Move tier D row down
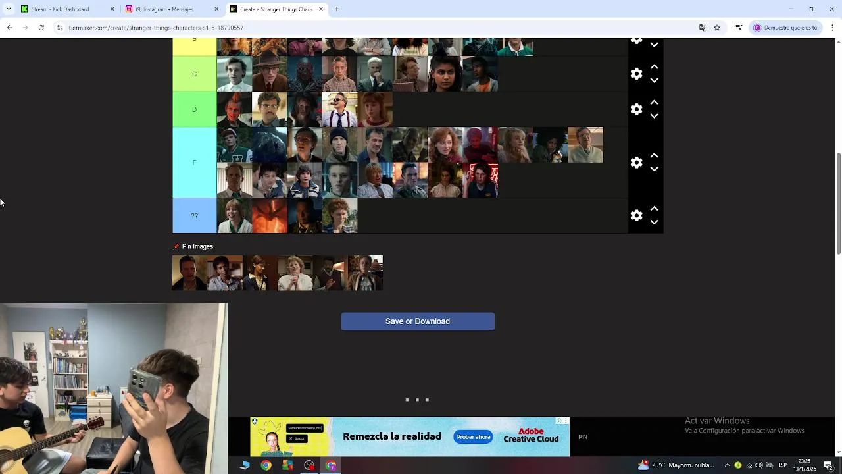Screen dimensions: 842x474 click(x=654, y=116)
